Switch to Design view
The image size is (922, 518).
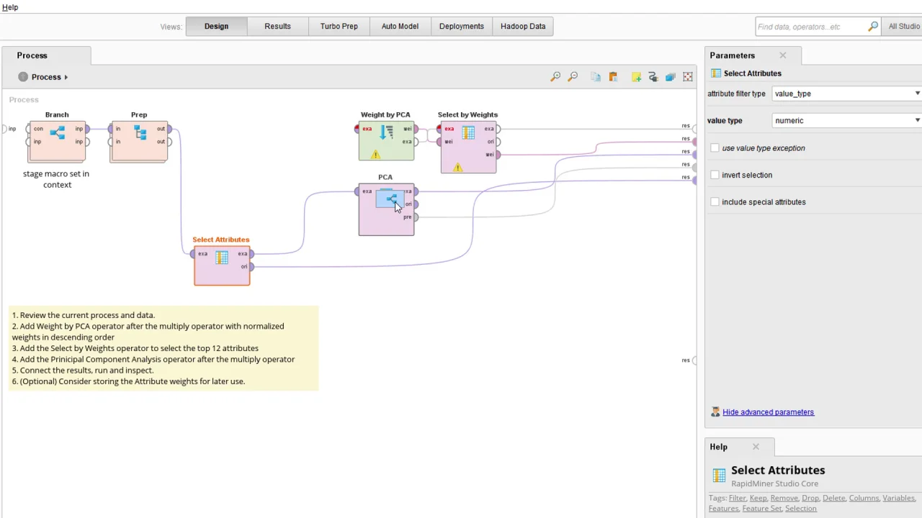[x=216, y=27]
